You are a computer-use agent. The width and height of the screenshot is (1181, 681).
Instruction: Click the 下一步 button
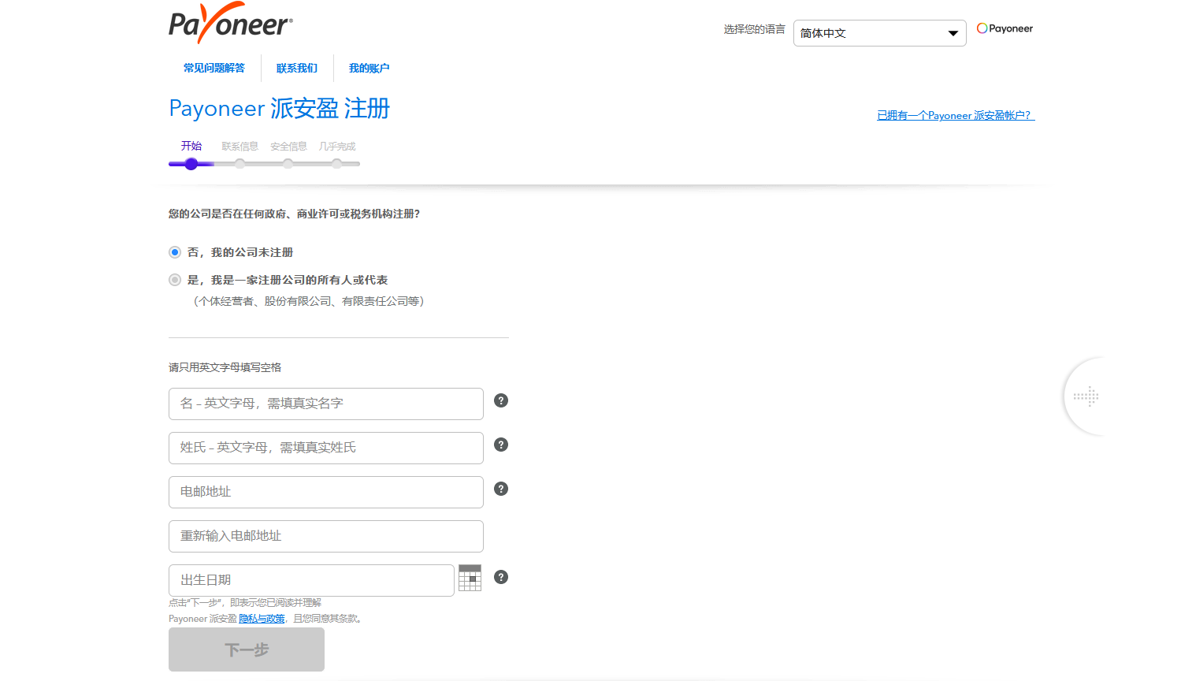point(247,649)
